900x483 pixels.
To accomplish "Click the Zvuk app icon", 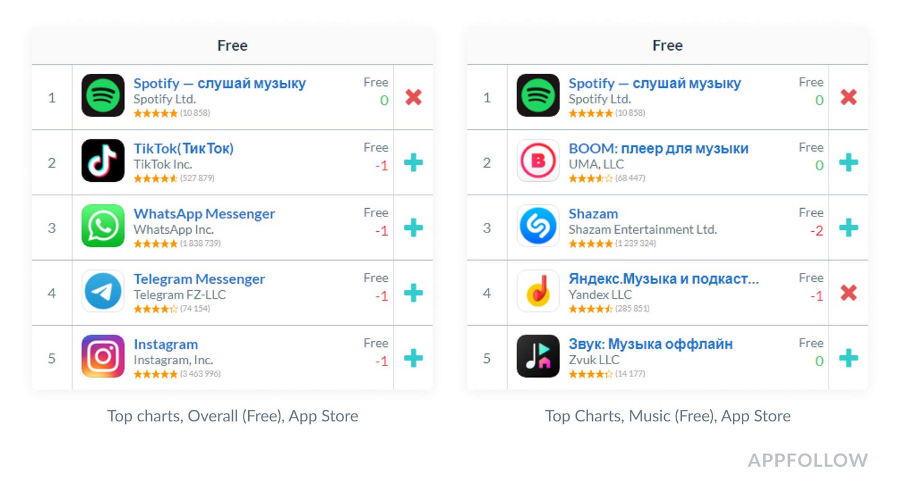I will click(538, 356).
